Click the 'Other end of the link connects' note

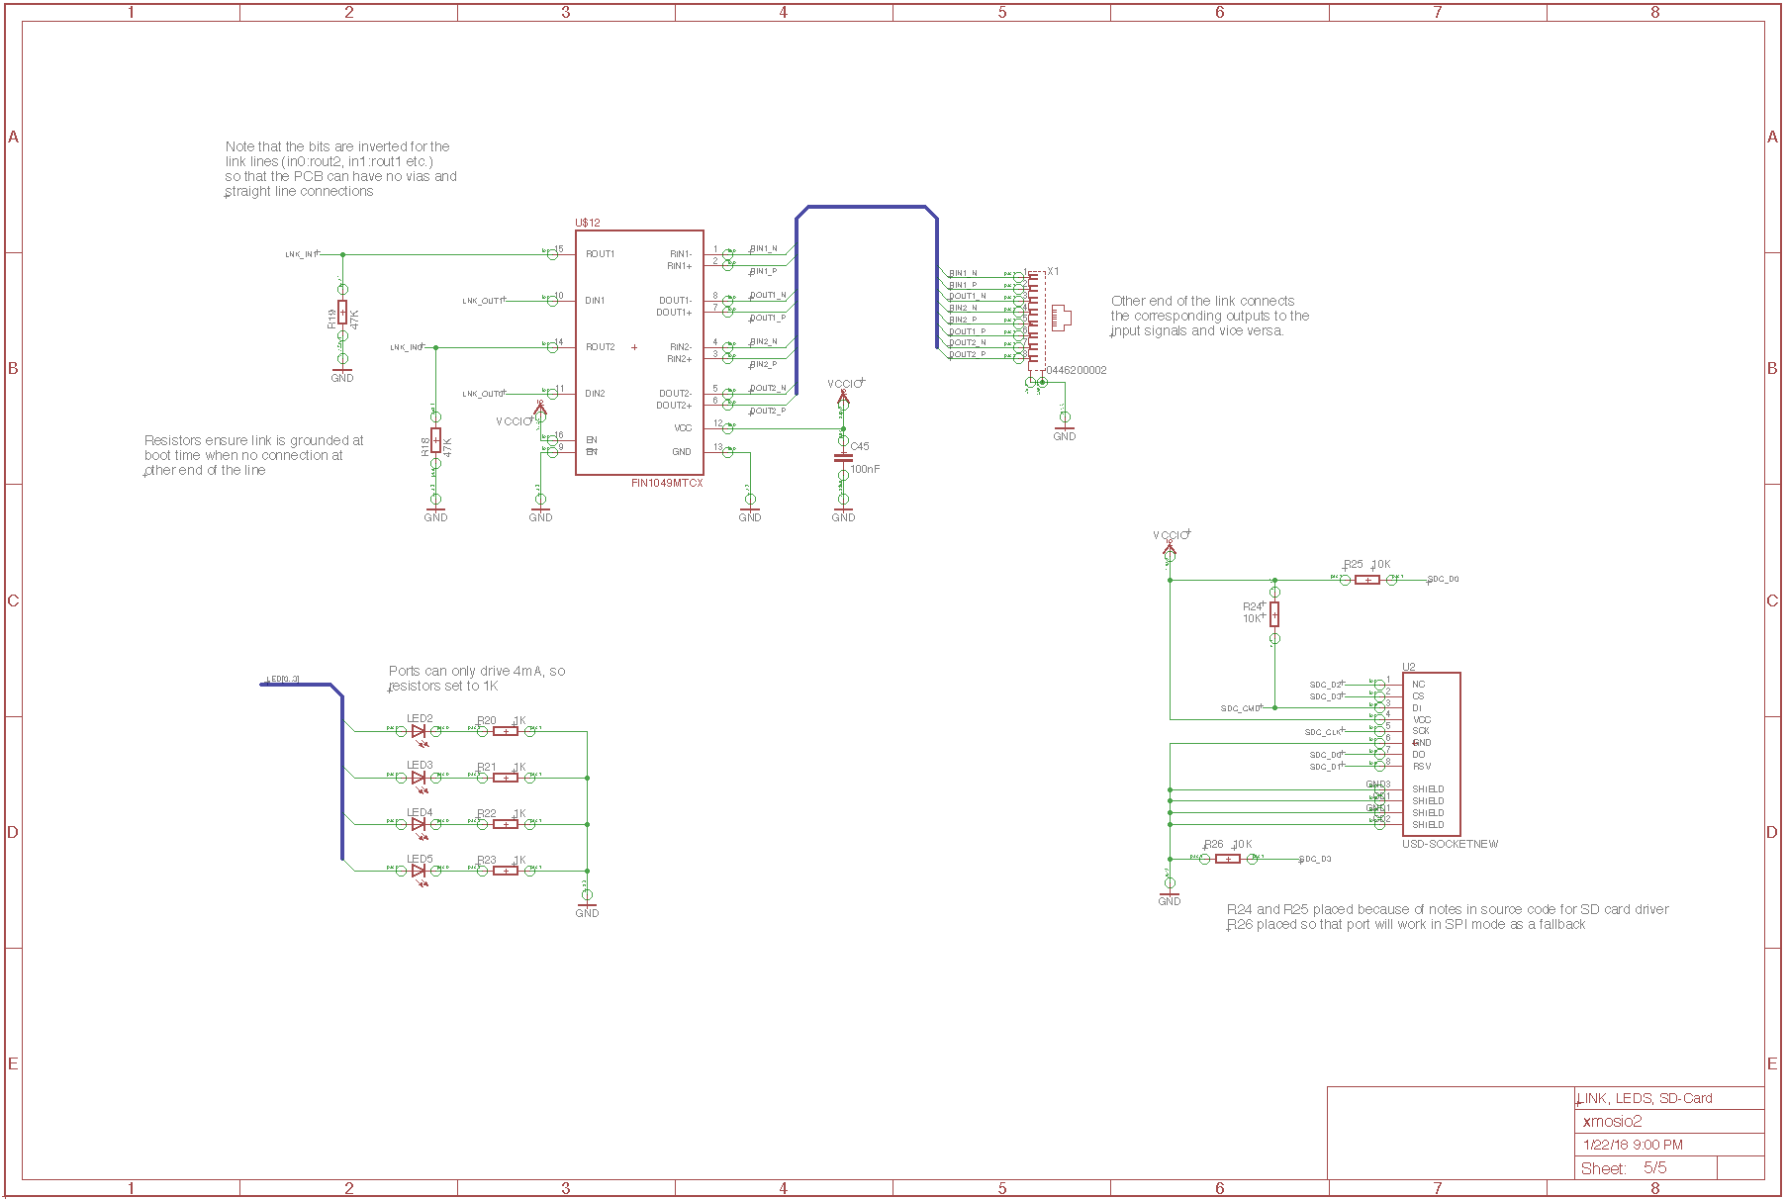(1209, 316)
